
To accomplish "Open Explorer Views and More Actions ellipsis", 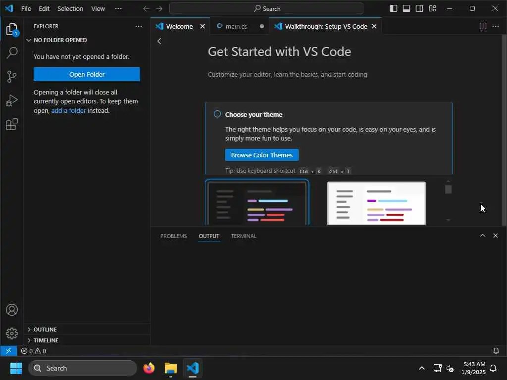I will tap(139, 26).
